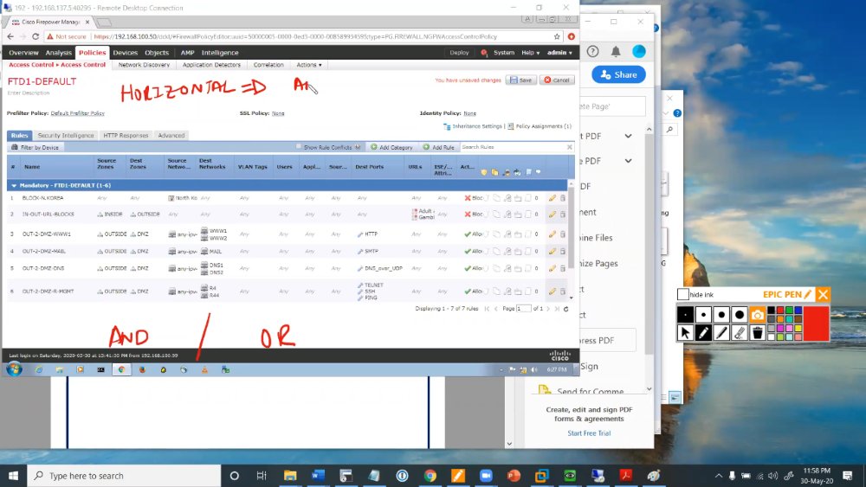Select the Epic Pen eraser tool
Viewport: 866px width, 487px height.
point(740,332)
